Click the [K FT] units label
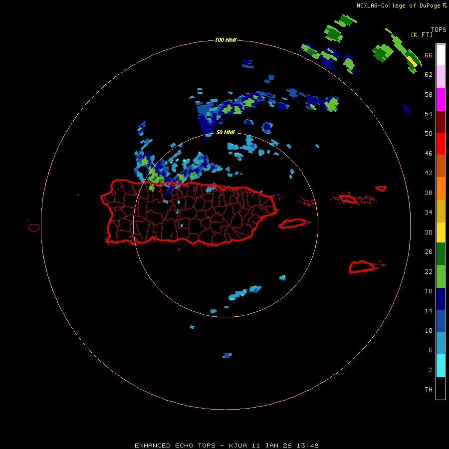Screen dimensions: 449x449 [422, 34]
